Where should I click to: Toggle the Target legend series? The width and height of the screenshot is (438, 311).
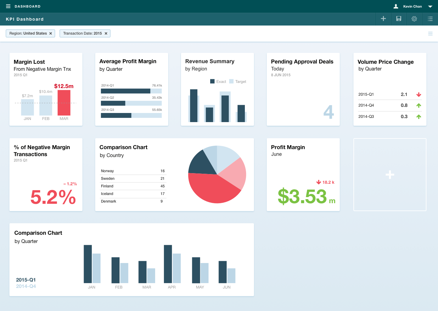pyautogui.click(x=238, y=81)
